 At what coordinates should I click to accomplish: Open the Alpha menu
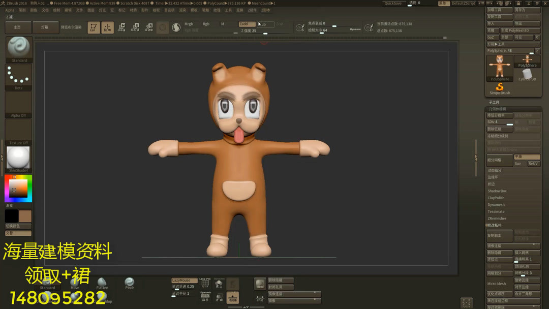[x=10, y=10]
